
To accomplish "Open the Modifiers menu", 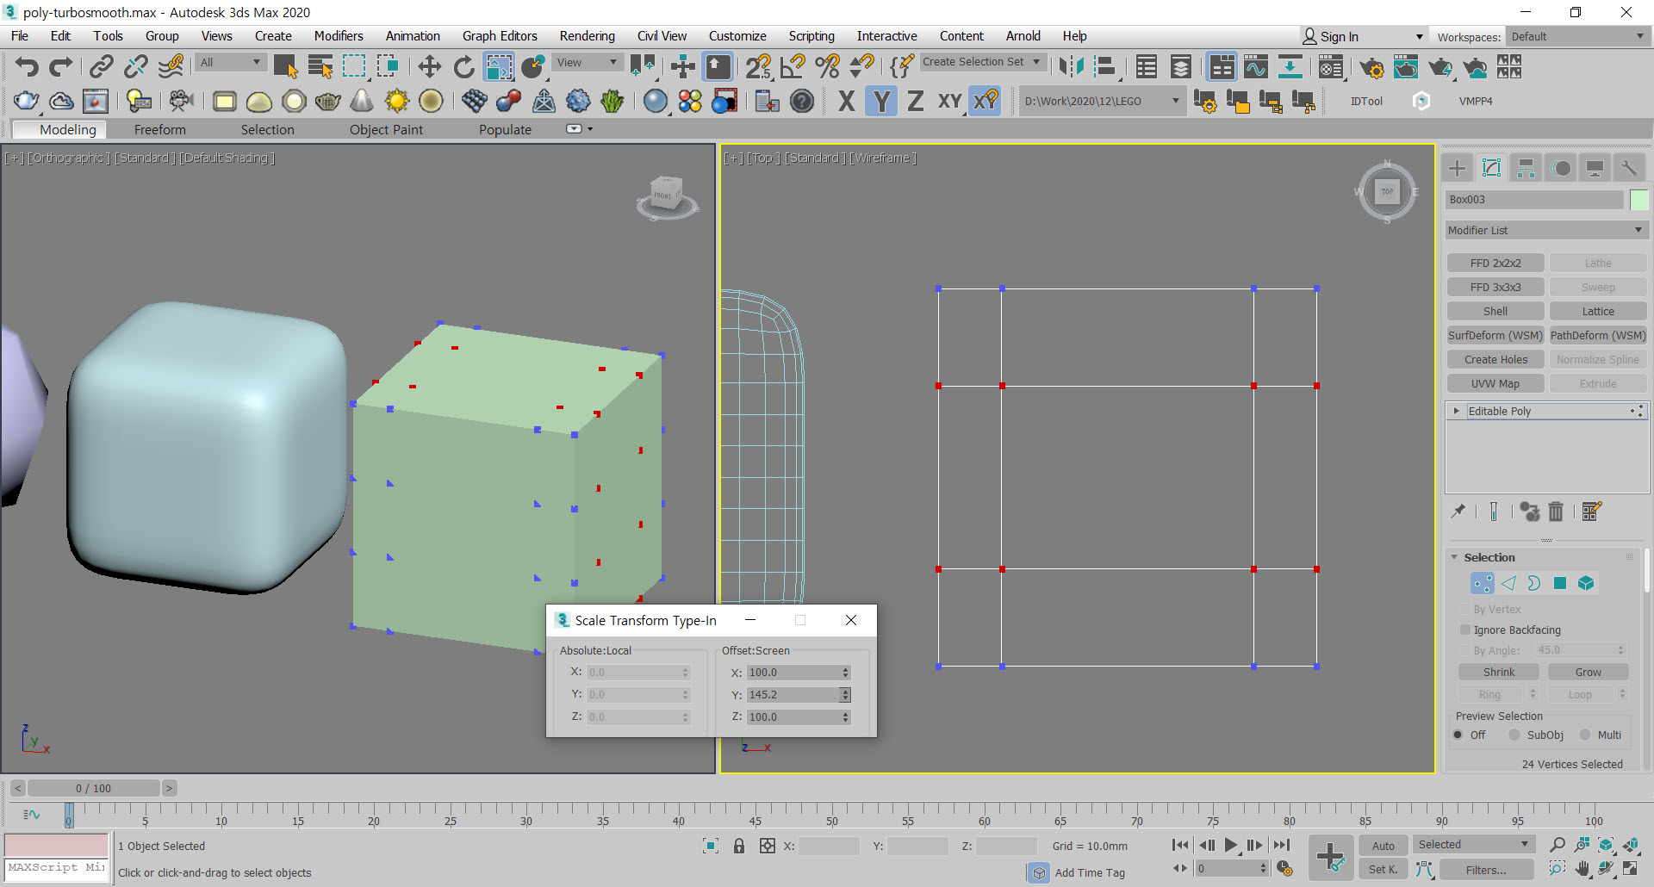I will click(338, 35).
